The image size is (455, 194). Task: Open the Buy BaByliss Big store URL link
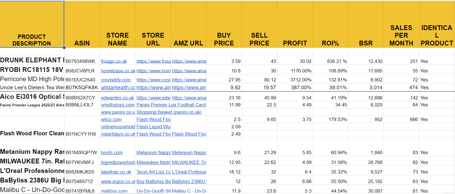[153, 181]
